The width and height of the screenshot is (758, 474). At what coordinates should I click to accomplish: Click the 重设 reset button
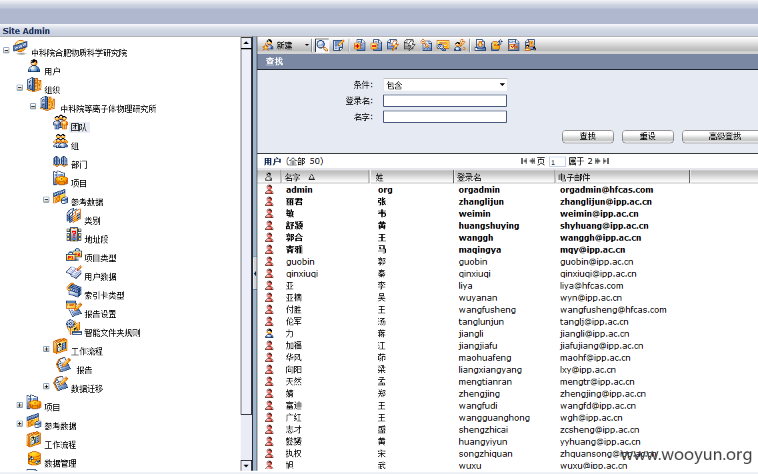pyautogui.click(x=648, y=136)
